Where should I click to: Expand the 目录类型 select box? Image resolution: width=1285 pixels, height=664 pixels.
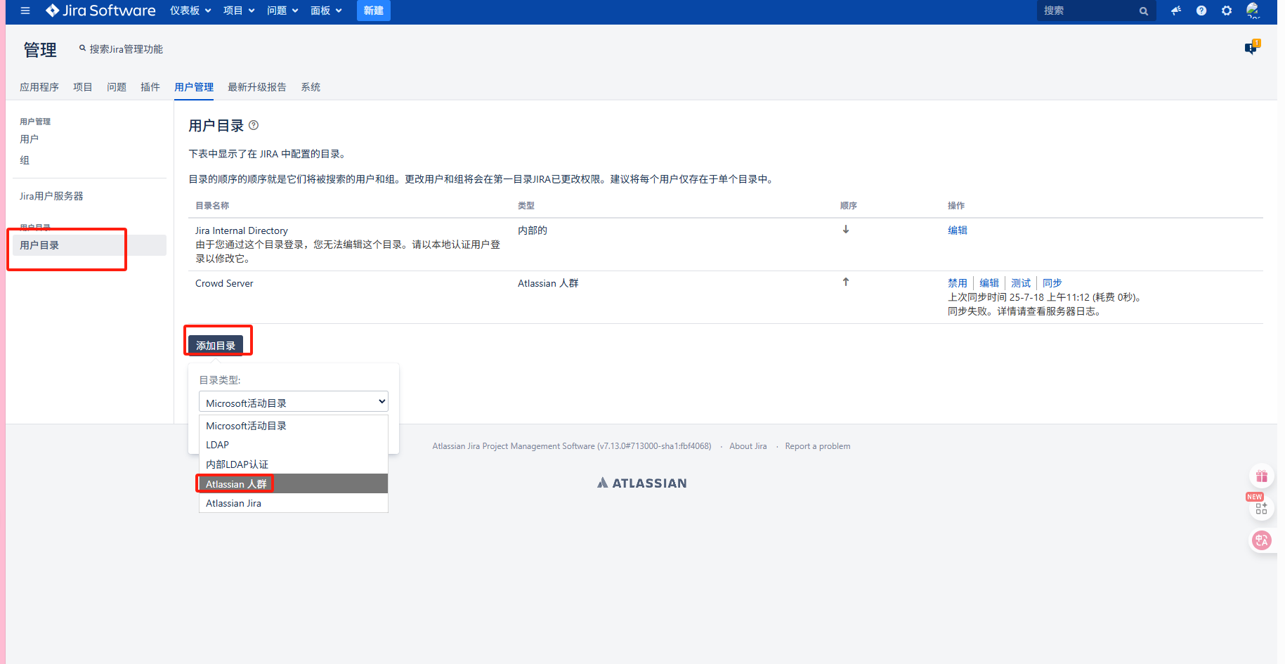(294, 402)
